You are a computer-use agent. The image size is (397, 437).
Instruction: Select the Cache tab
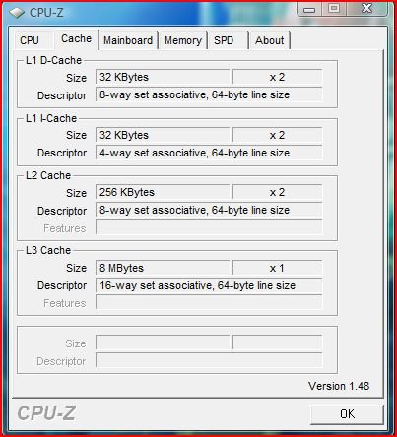(x=76, y=39)
